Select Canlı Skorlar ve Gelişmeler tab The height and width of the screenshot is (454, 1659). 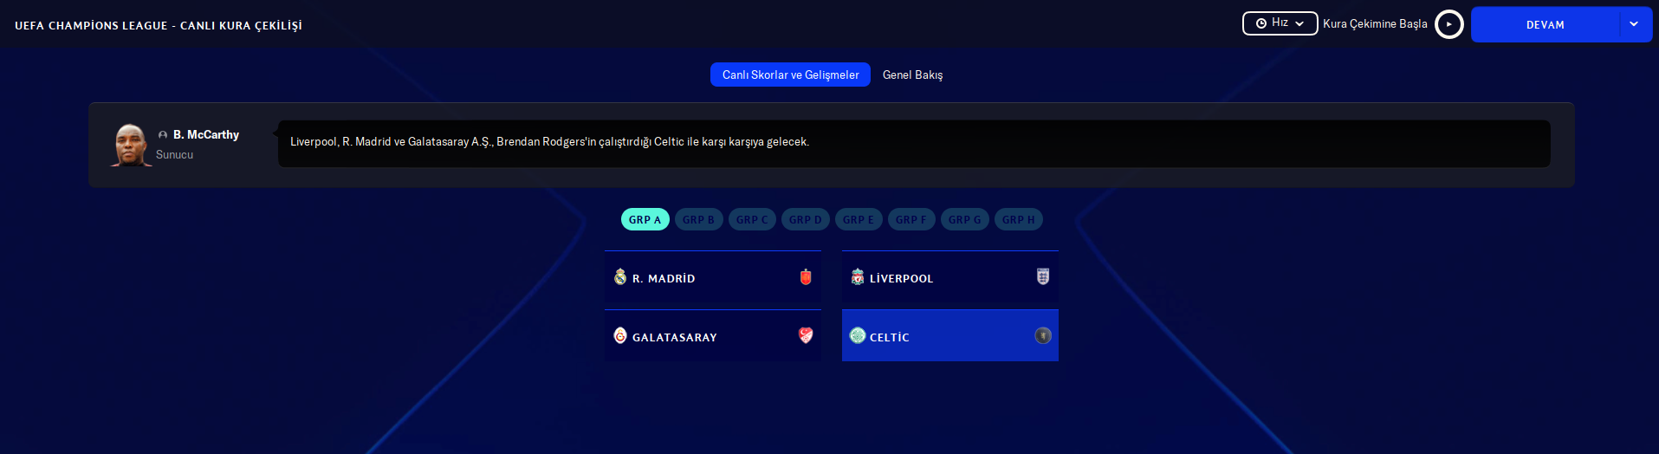coord(790,75)
